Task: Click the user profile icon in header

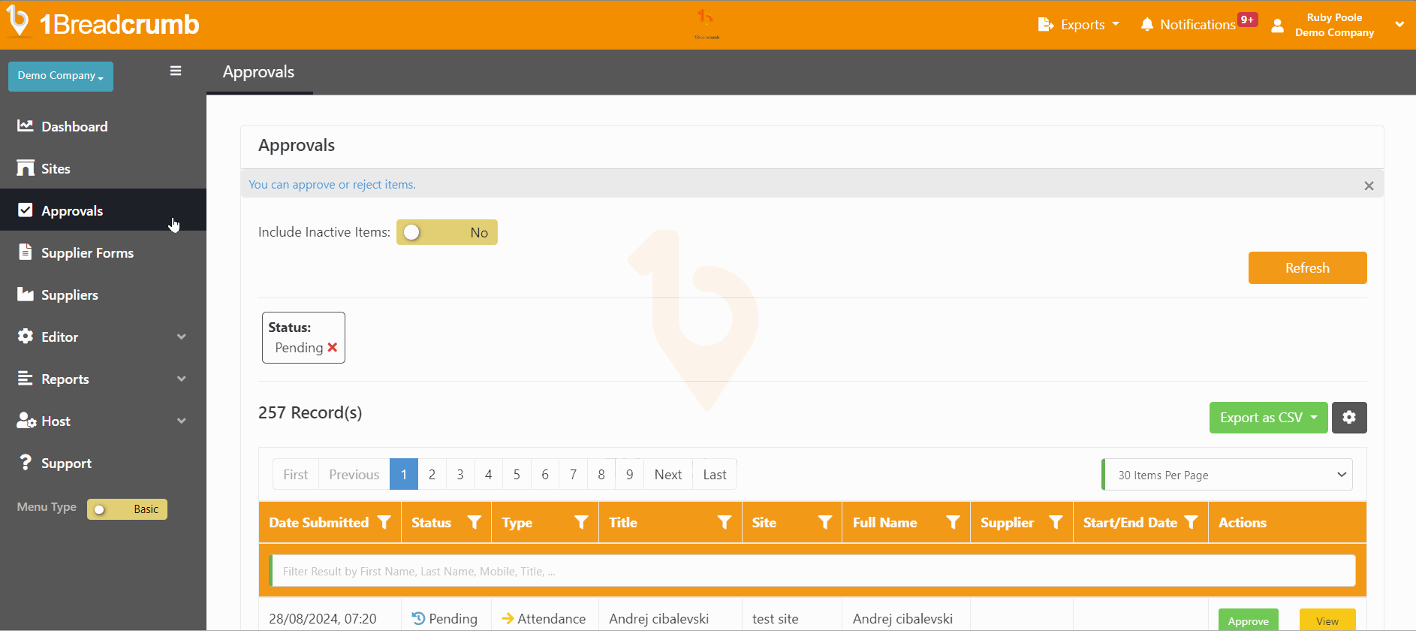Action: coord(1277,26)
